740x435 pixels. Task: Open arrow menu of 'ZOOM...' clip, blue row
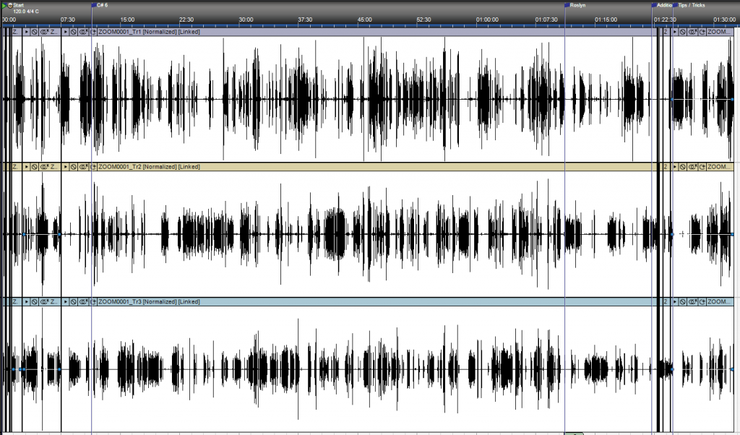pos(675,301)
